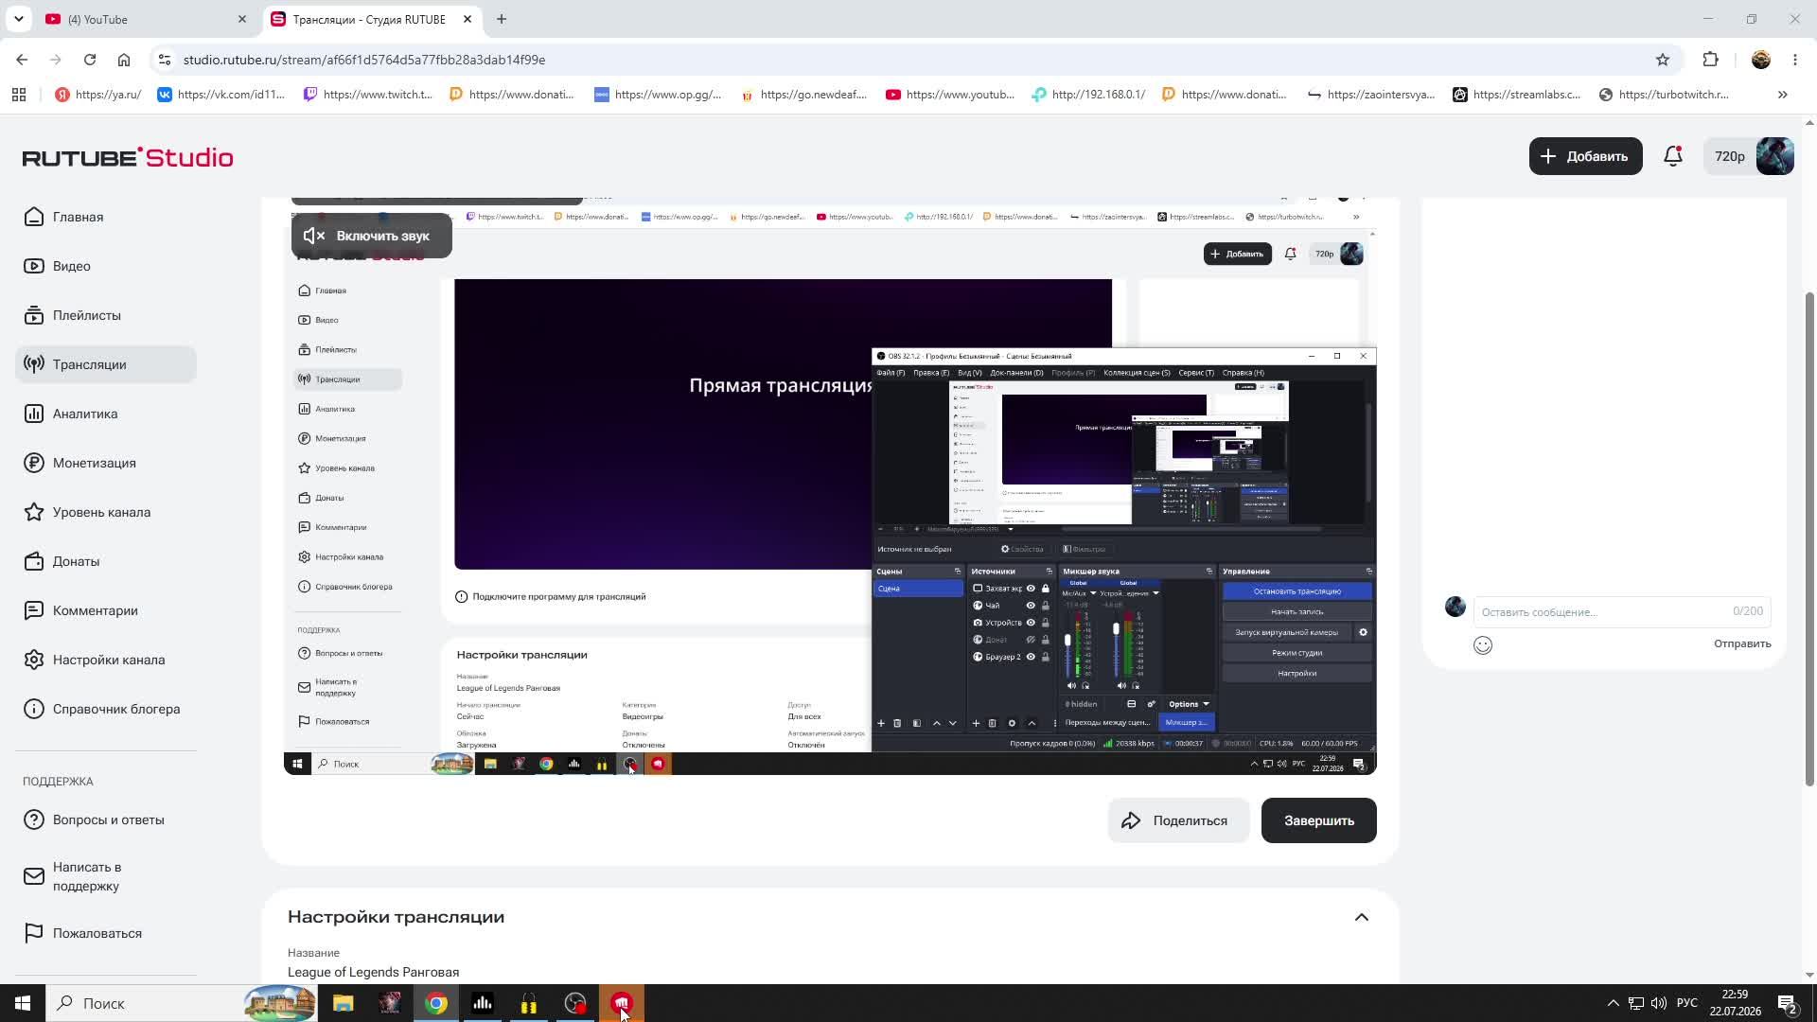Open the turbotwitch bookmark
The image size is (1817, 1022).
pyautogui.click(x=1664, y=95)
